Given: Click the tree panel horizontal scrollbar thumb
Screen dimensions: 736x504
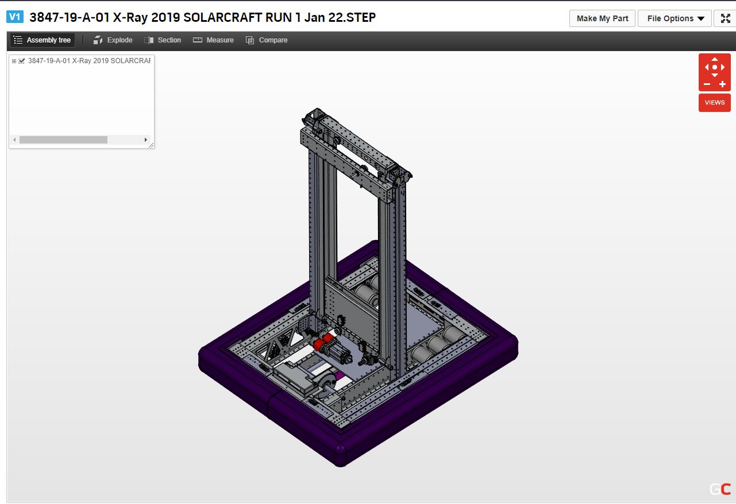Looking at the screenshot, I should (63, 139).
